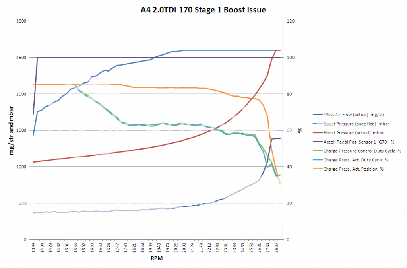407x268 pixels.
Task: Click the "2284" RPM axis label
Action: click(217, 248)
